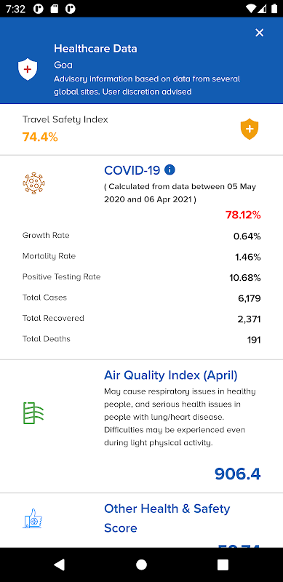Tap the orange Travel Safety shield icon

[250, 129]
